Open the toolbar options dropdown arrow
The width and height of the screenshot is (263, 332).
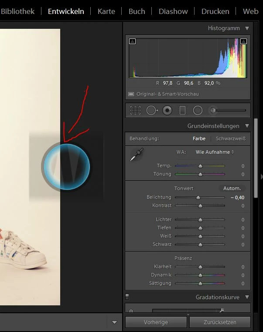[x=114, y=322]
